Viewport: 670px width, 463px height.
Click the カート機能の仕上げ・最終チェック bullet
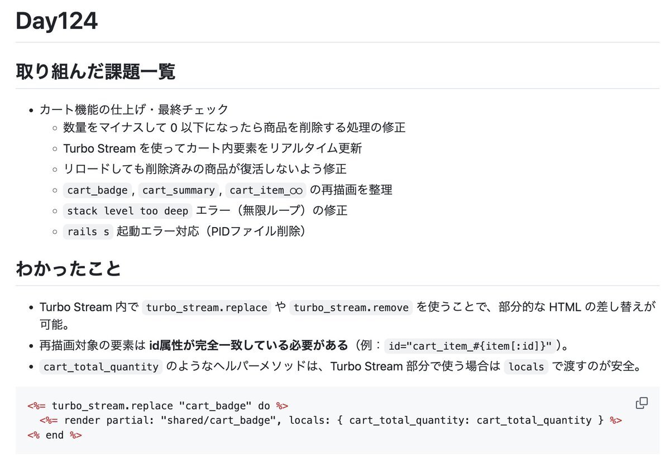pos(134,109)
